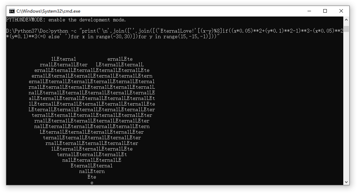
Task: Click the top-left heart lobe text lLEternal
Action: click(x=64, y=59)
